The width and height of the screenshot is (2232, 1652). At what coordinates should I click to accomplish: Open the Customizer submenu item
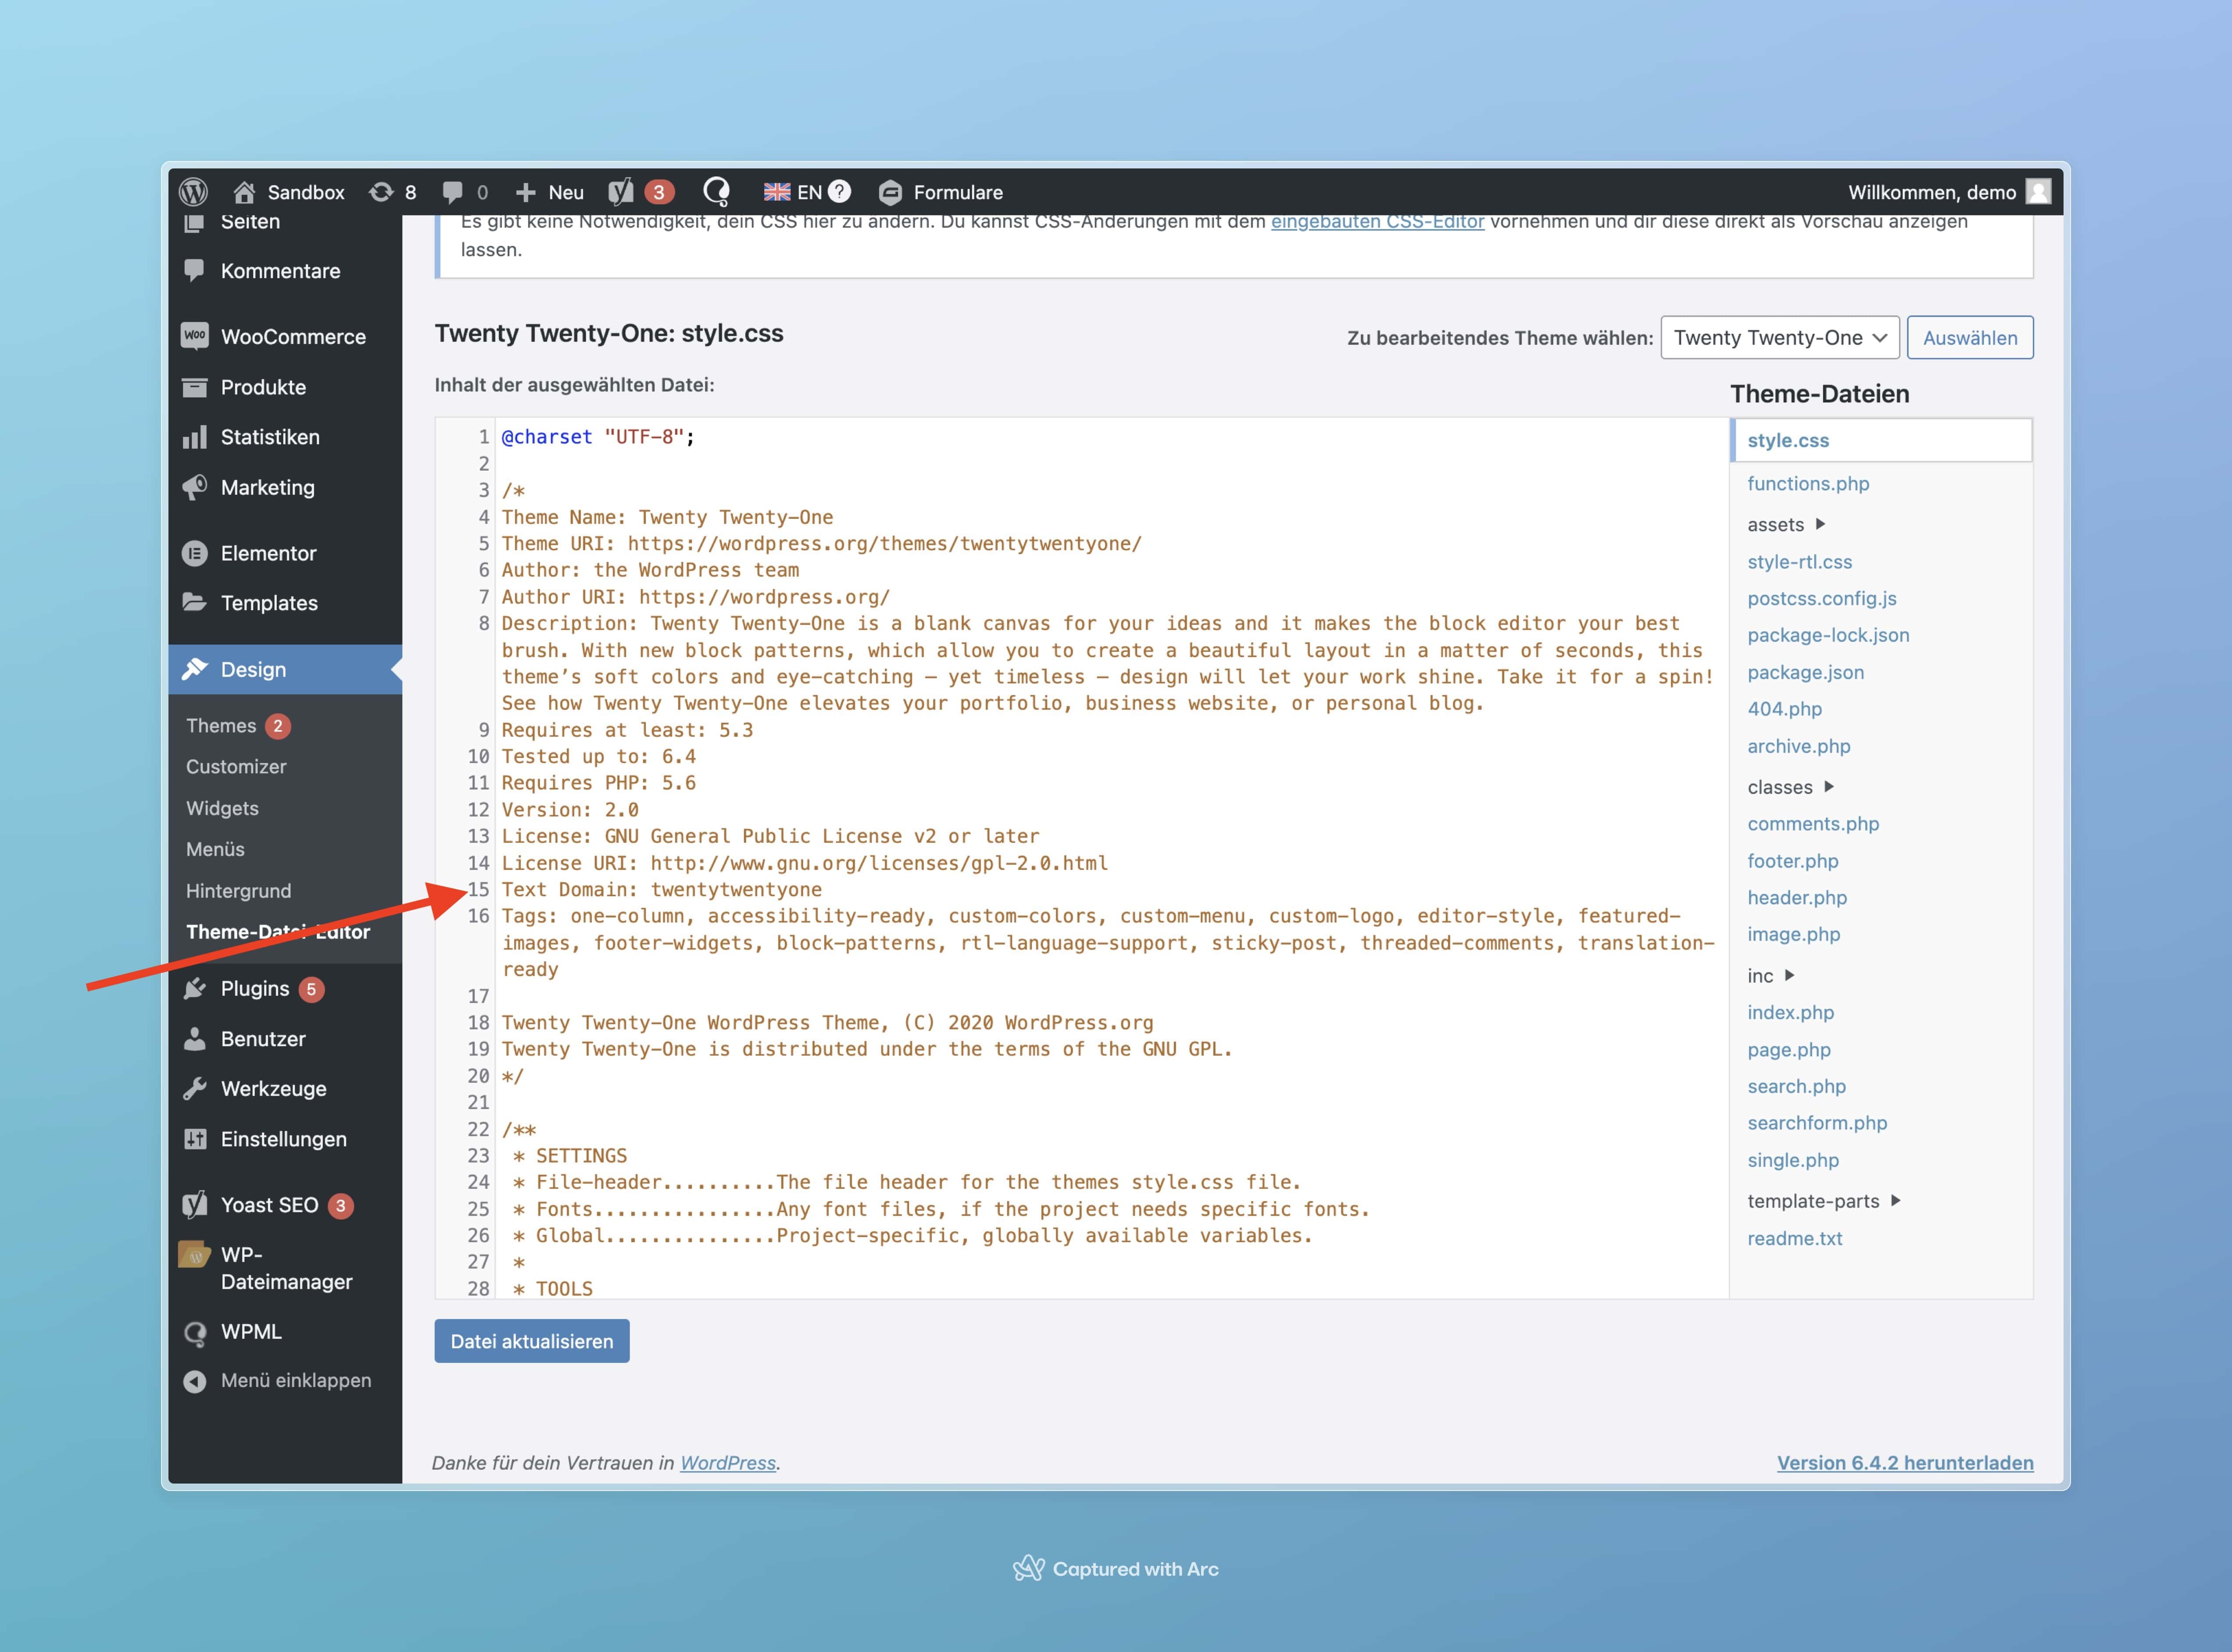[236, 766]
